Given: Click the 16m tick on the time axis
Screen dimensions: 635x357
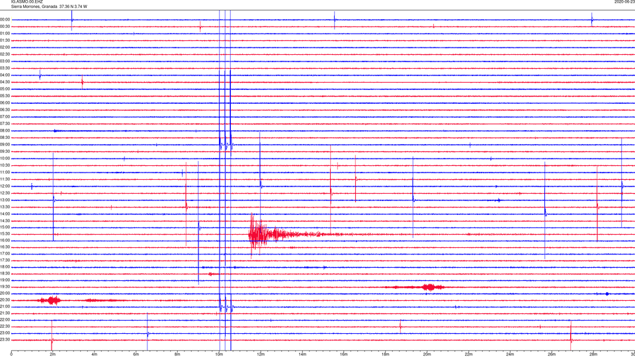Looking at the screenshot, I should coord(344,354).
